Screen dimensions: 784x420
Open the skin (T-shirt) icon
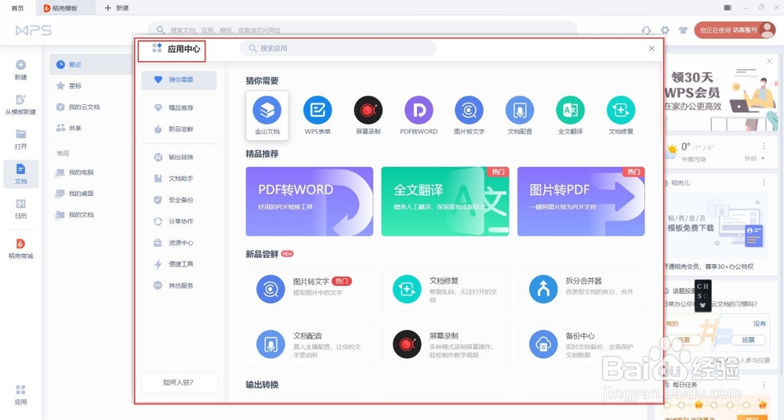tap(683, 30)
